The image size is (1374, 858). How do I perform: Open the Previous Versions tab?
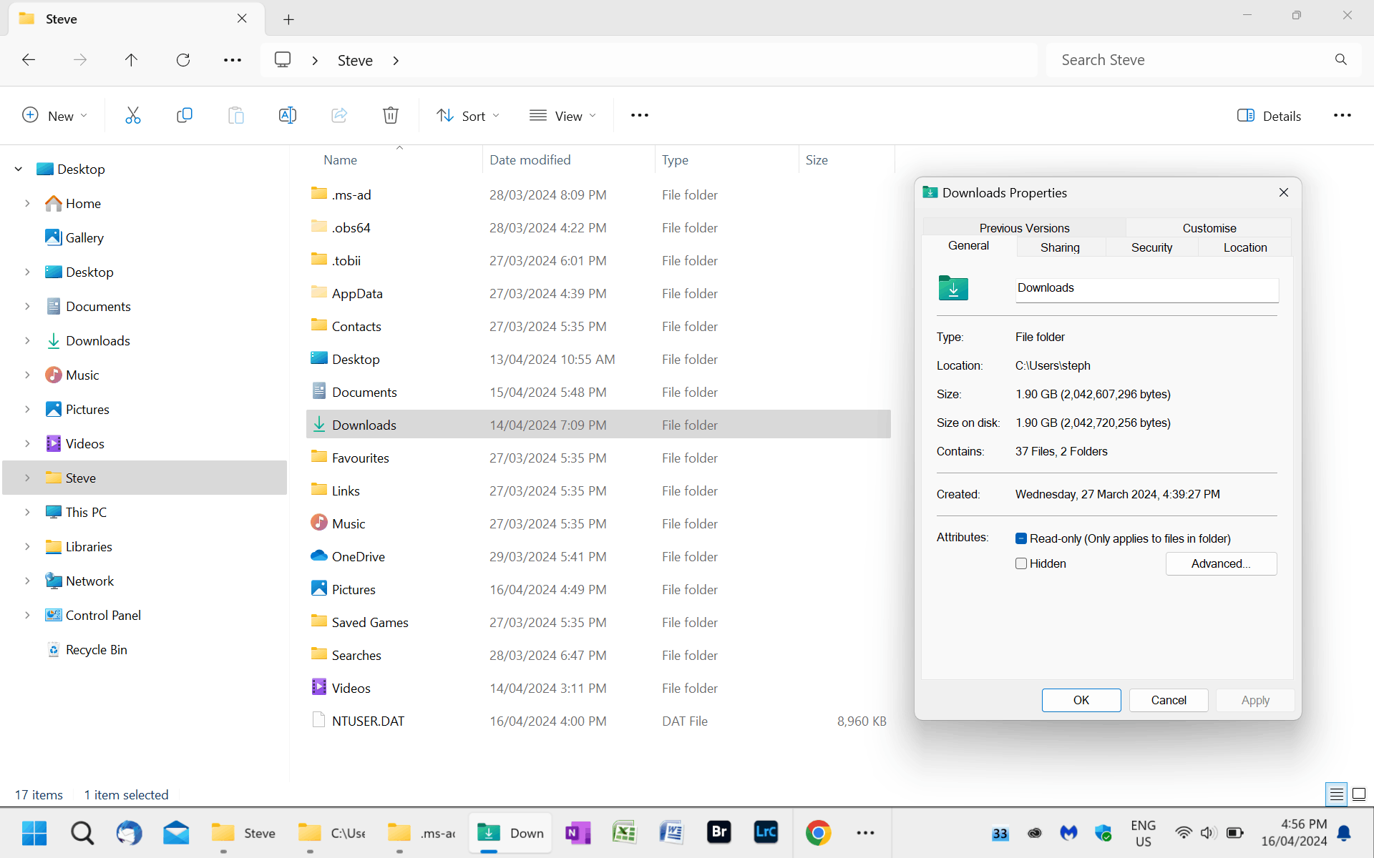pos(1024,228)
